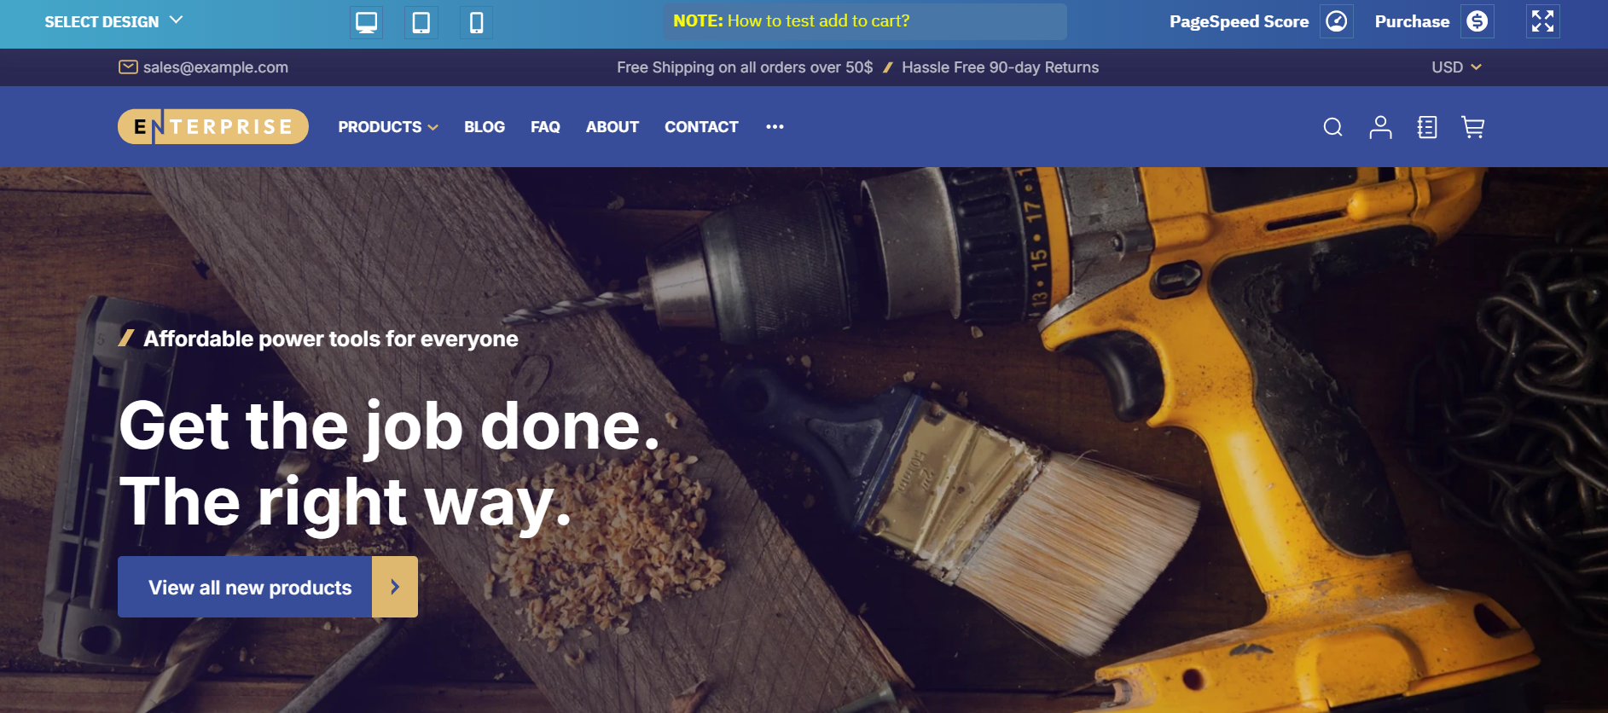Click the Purchase dollar icon
This screenshot has width=1608, height=713.
[1477, 21]
